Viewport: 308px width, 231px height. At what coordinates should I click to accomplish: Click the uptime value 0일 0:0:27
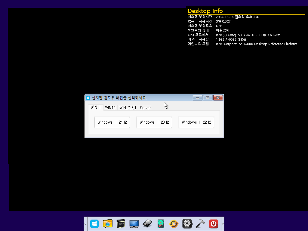(223, 21)
